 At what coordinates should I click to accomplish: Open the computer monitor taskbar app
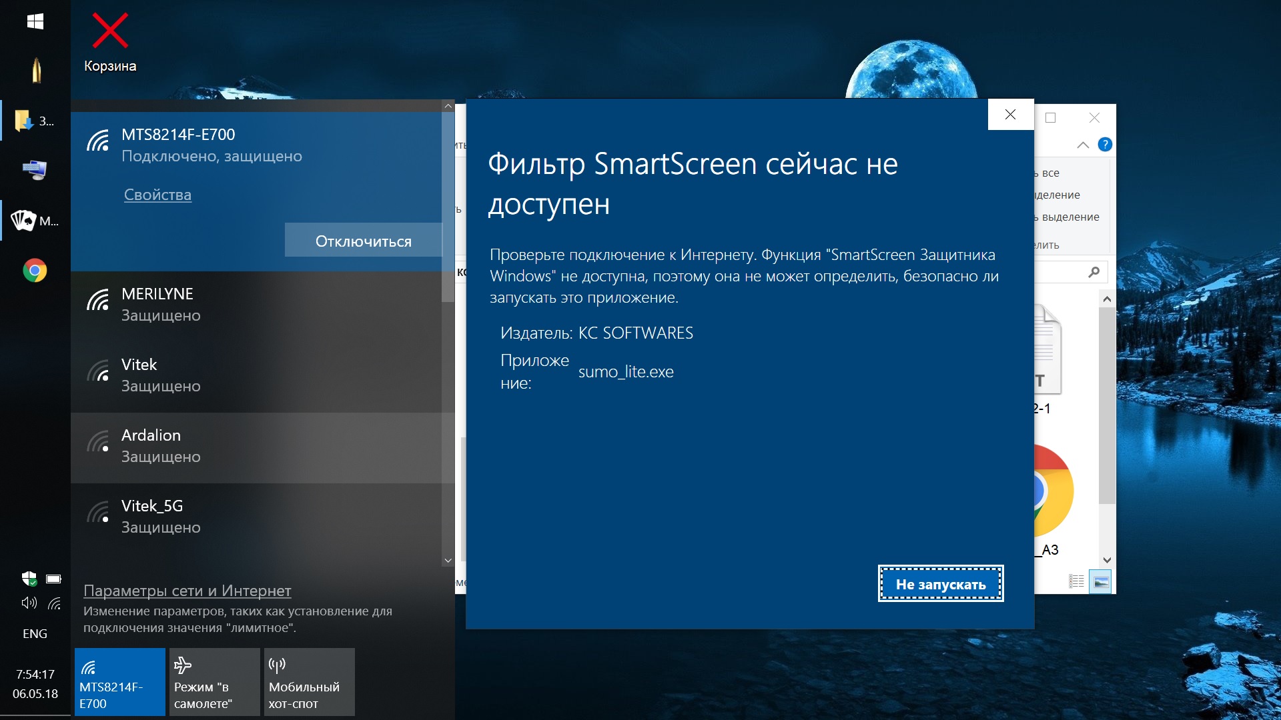pos(35,170)
